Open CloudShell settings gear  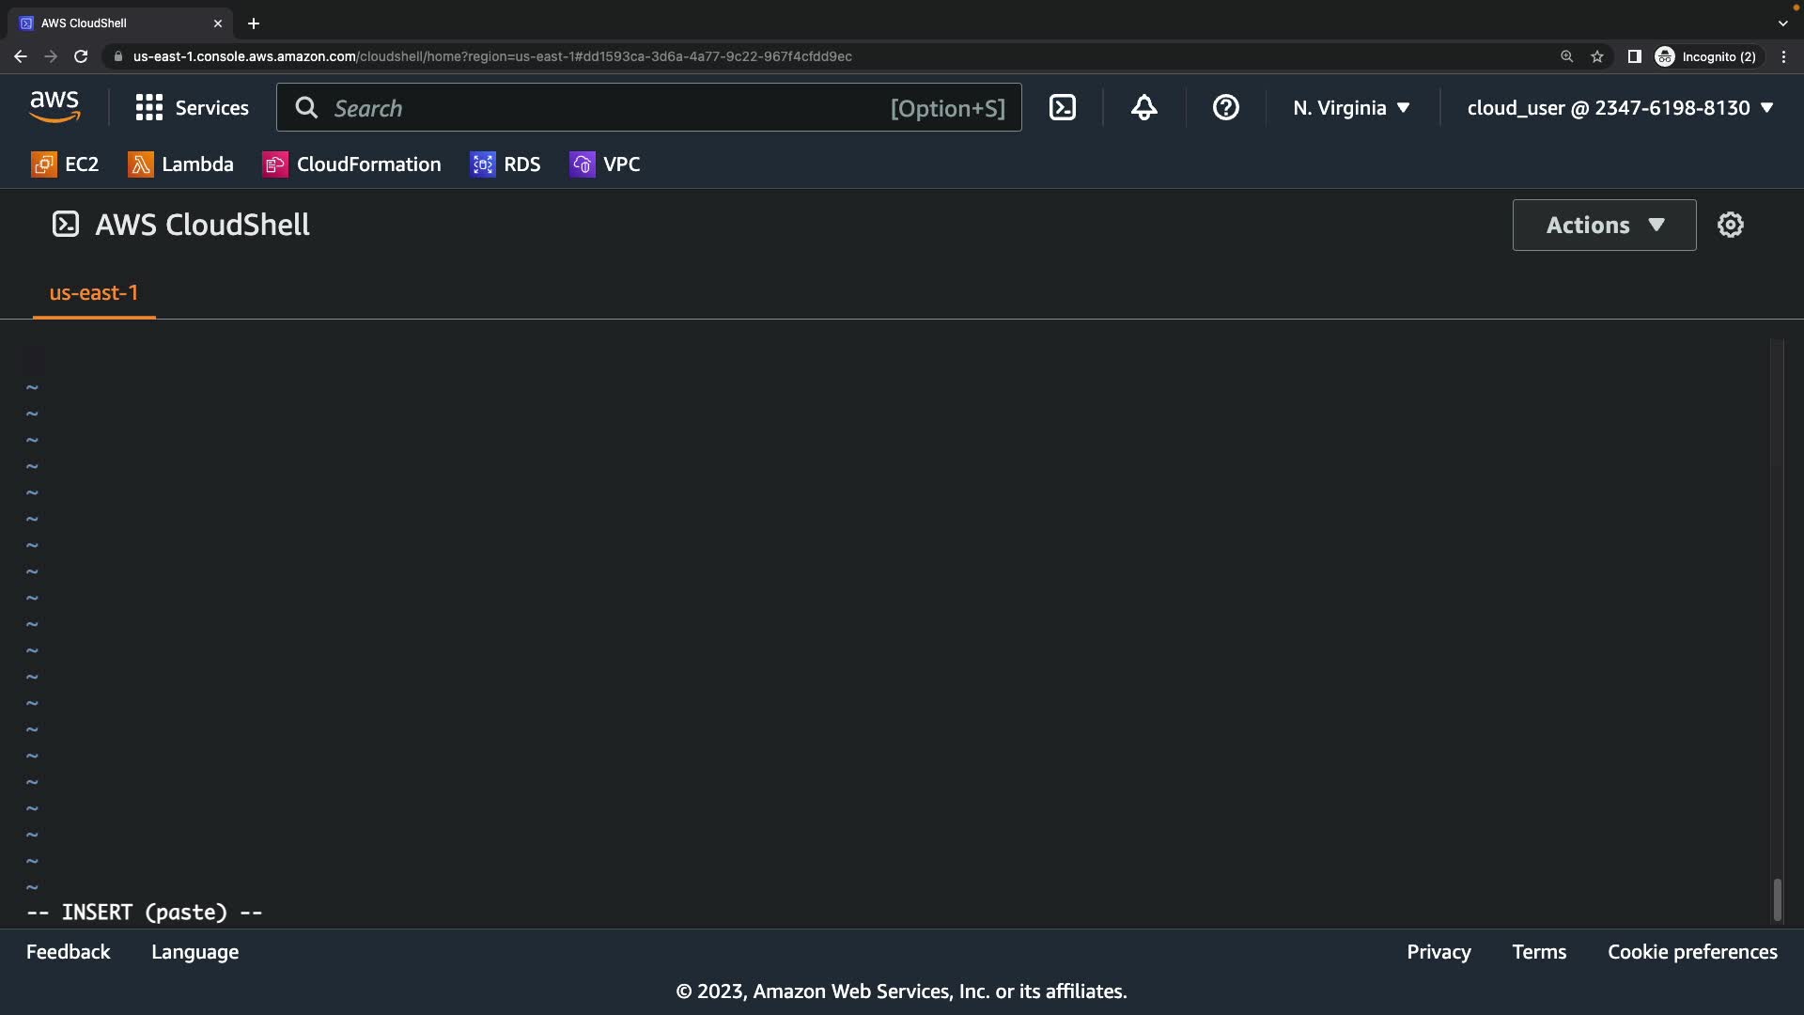pyautogui.click(x=1730, y=225)
